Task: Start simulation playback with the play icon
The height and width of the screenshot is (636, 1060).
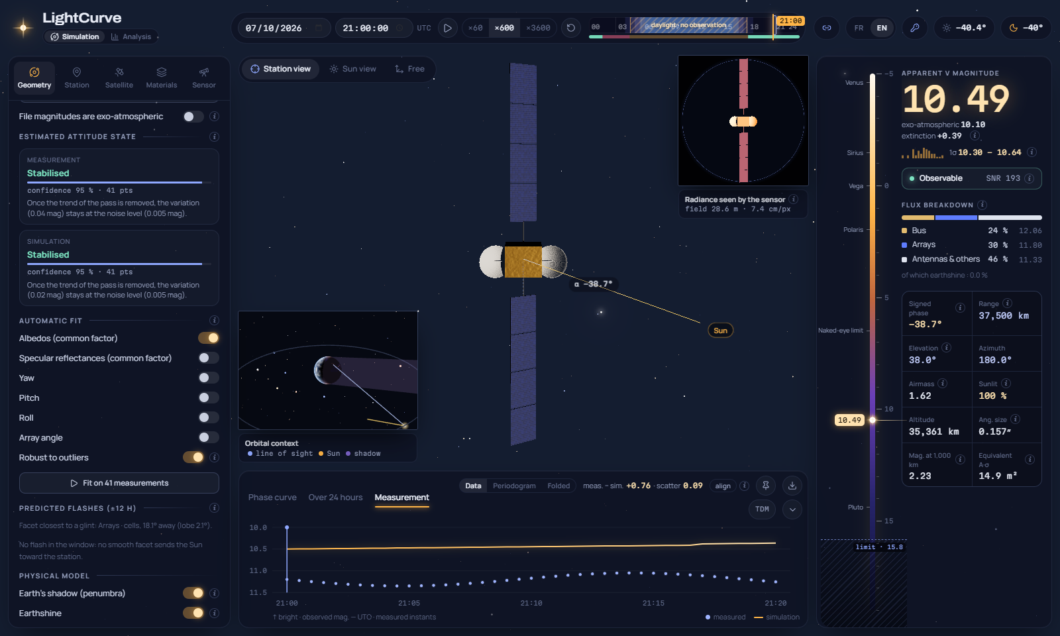Action: pyautogui.click(x=448, y=28)
